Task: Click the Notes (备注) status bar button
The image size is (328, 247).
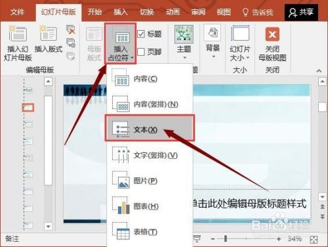Action: pos(12,238)
